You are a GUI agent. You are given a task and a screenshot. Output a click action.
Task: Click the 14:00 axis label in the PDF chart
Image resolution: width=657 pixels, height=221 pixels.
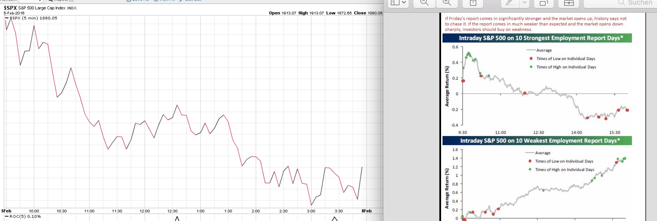576,132
